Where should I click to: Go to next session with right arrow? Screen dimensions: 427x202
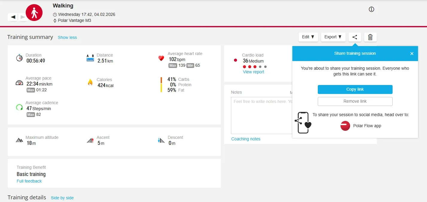tap(23, 17)
